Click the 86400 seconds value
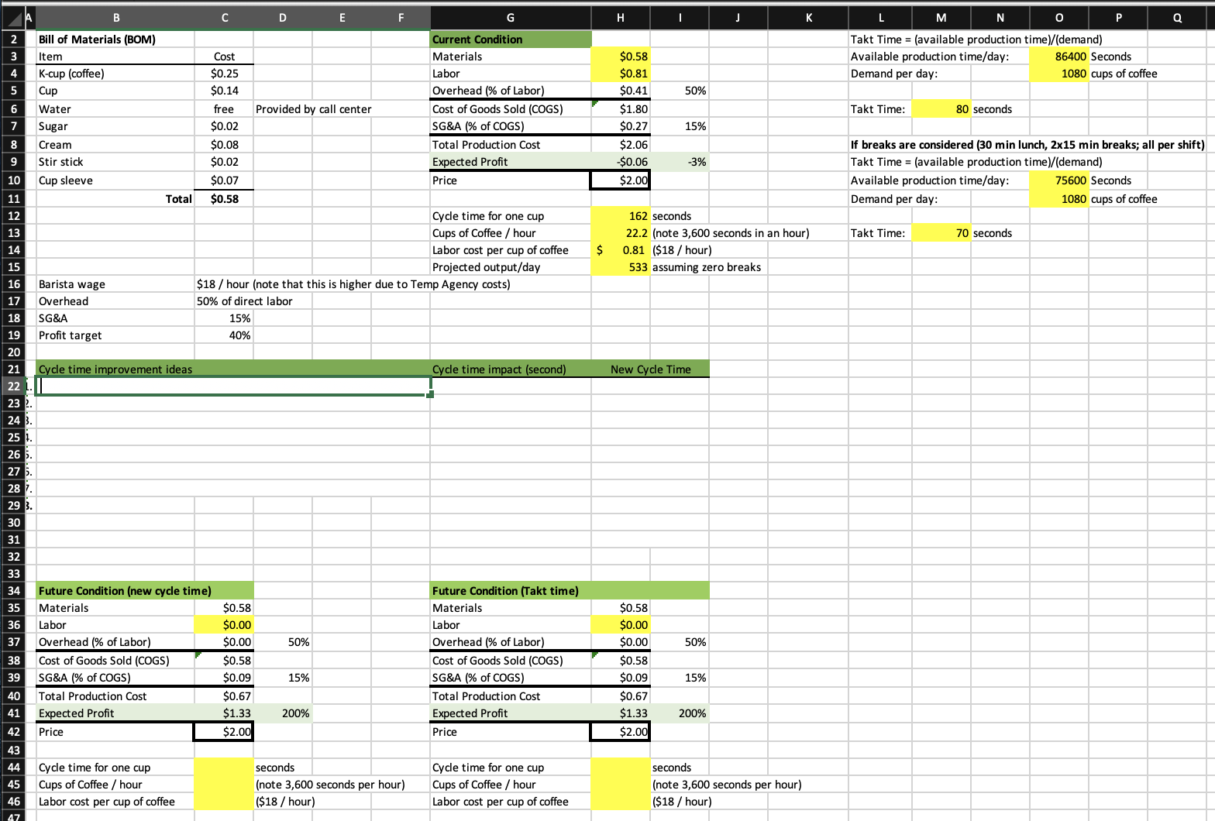Image resolution: width=1215 pixels, height=821 pixels. click(1058, 57)
